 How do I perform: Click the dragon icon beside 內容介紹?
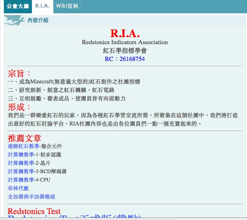(x=14, y=20)
